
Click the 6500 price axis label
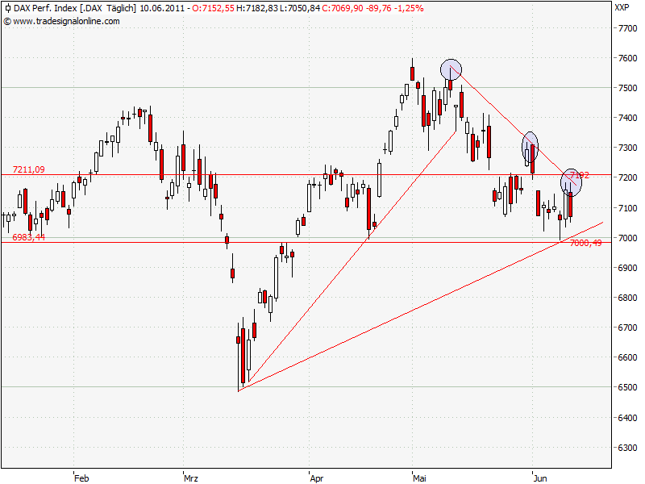(628, 387)
